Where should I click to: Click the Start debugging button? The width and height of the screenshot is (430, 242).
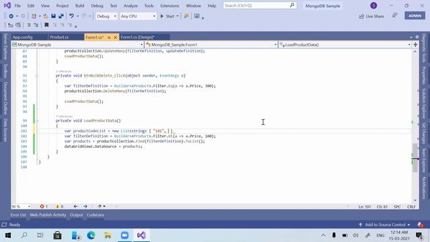[167, 16]
